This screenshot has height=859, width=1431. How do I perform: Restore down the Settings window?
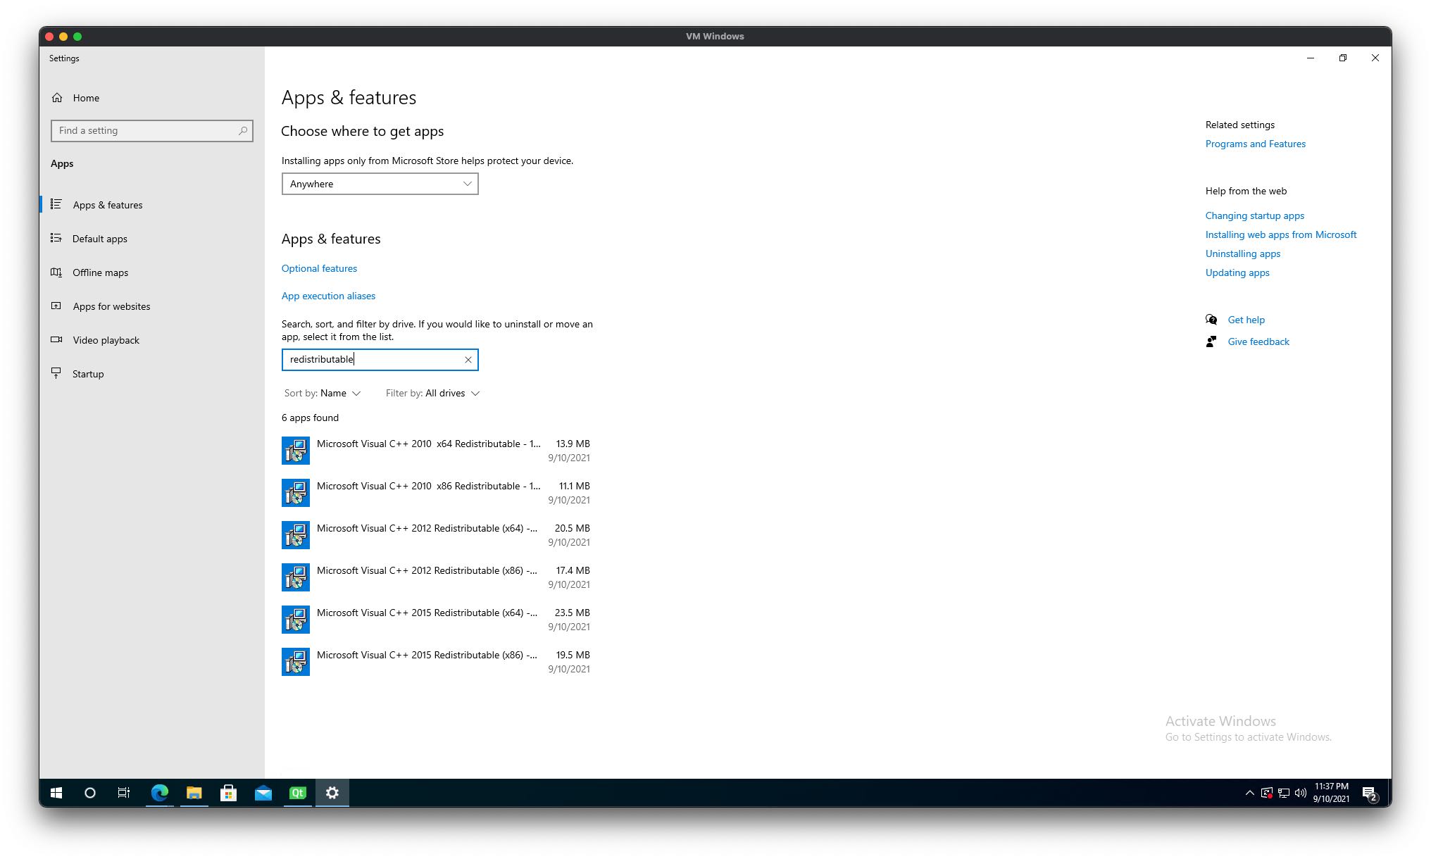pos(1343,58)
